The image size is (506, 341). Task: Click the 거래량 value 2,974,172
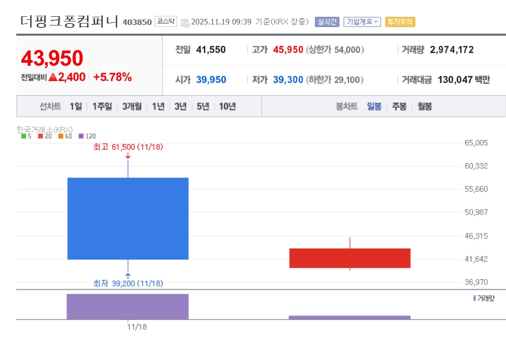click(451, 49)
